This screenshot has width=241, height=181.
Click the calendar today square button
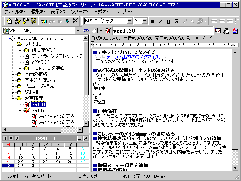point(11,138)
